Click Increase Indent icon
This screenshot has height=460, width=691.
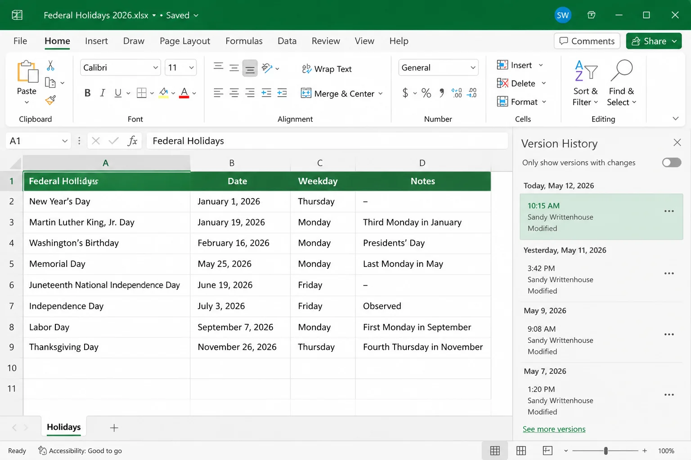282,93
